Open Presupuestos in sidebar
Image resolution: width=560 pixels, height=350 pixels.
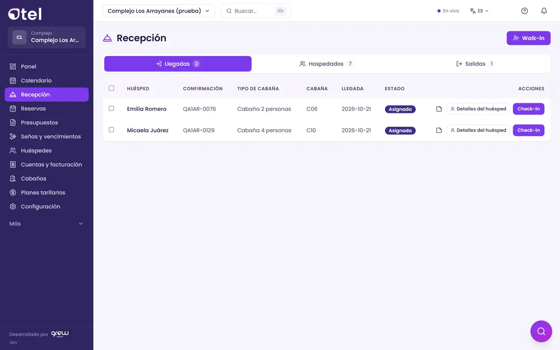pos(46,123)
